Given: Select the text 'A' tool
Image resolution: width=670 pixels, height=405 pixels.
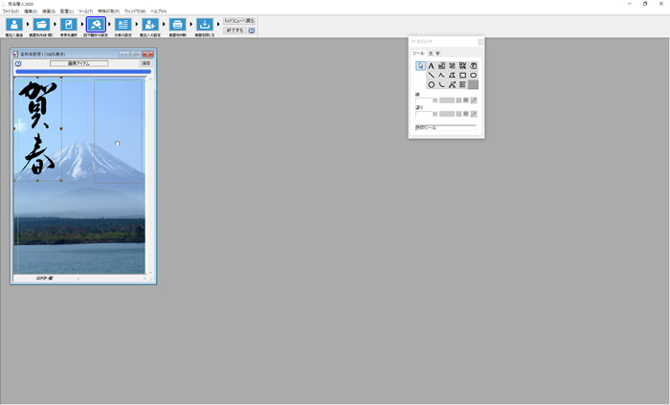Looking at the screenshot, I should 432,66.
